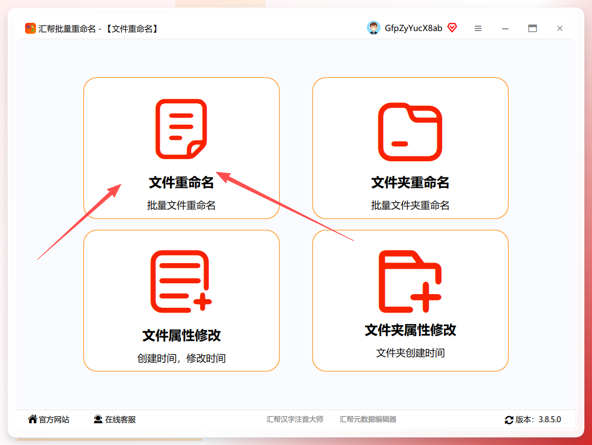Open the 官方网站 link
Viewport: 592px width, 445px height.
tap(54, 419)
